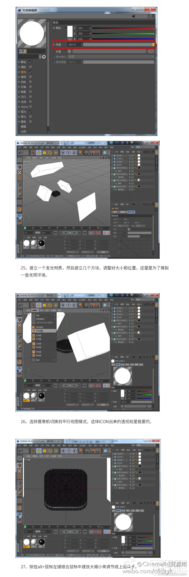Click the Undo icon in step 25 screenshot
The width and height of the screenshot is (189, 577).
[x=21, y=153]
